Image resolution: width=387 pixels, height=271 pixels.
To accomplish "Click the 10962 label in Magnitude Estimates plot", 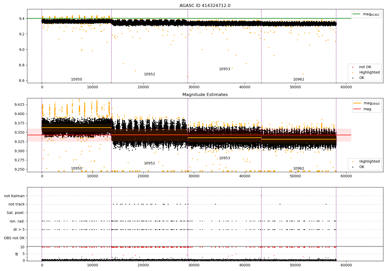I will (299, 169).
